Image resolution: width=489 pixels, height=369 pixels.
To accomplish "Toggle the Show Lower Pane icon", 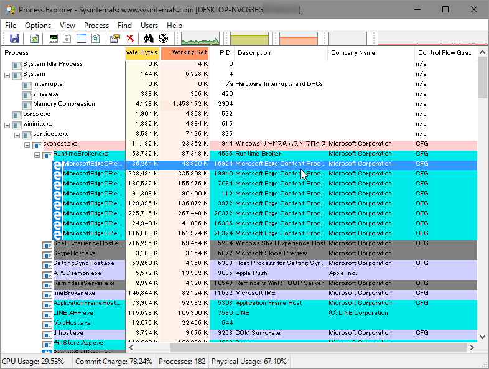I will click(81, 39).
